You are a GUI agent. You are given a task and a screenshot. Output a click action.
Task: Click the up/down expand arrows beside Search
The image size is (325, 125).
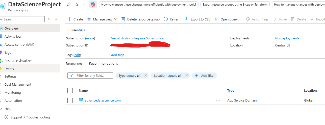49,19
